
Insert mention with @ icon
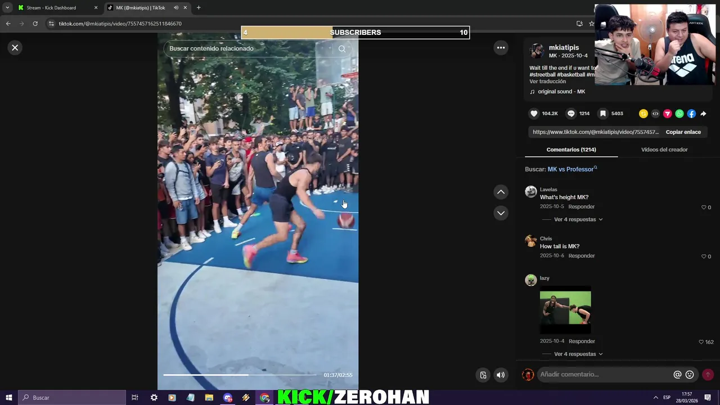(x=677, y=375)
